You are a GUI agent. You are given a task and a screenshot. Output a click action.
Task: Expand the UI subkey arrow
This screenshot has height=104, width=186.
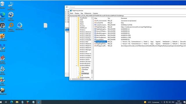(78, 75)
